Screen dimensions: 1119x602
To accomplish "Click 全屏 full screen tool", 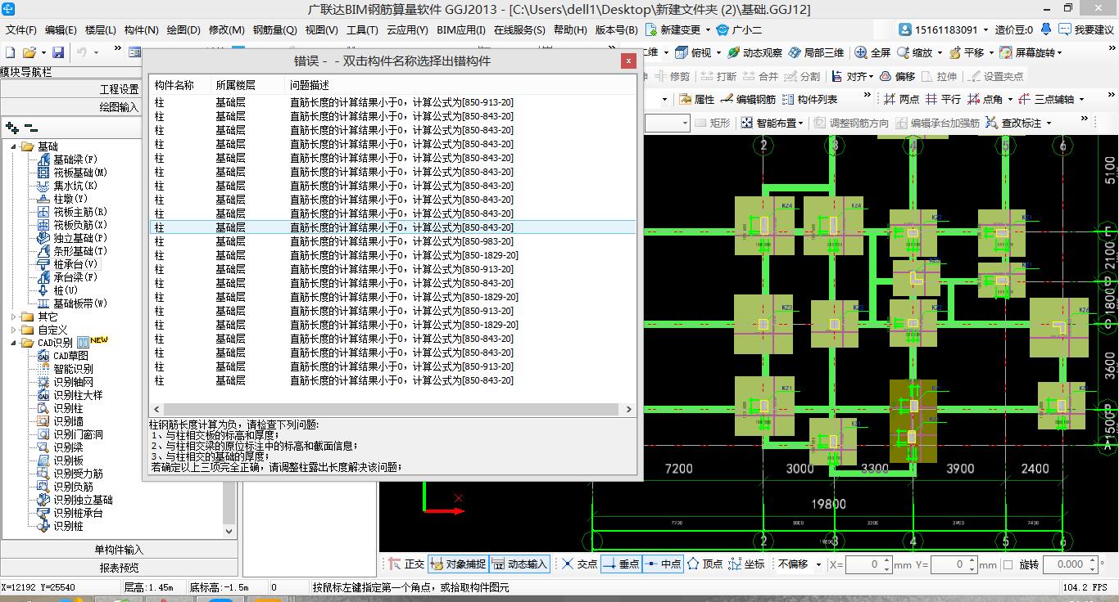I will [x=873, y=52].
